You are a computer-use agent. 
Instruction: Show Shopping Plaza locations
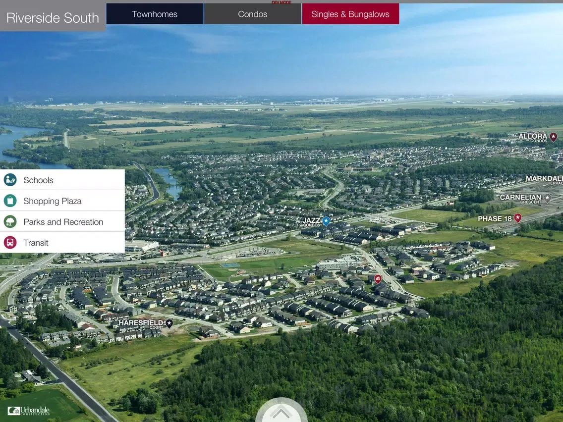point(62,201)
